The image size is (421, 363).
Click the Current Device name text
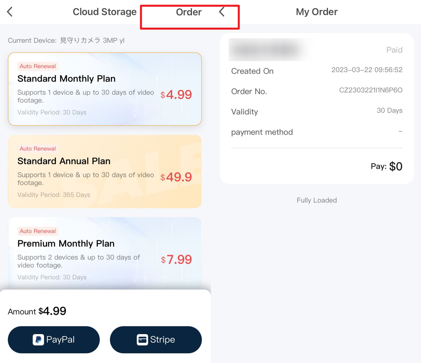[x=92, y=40]
